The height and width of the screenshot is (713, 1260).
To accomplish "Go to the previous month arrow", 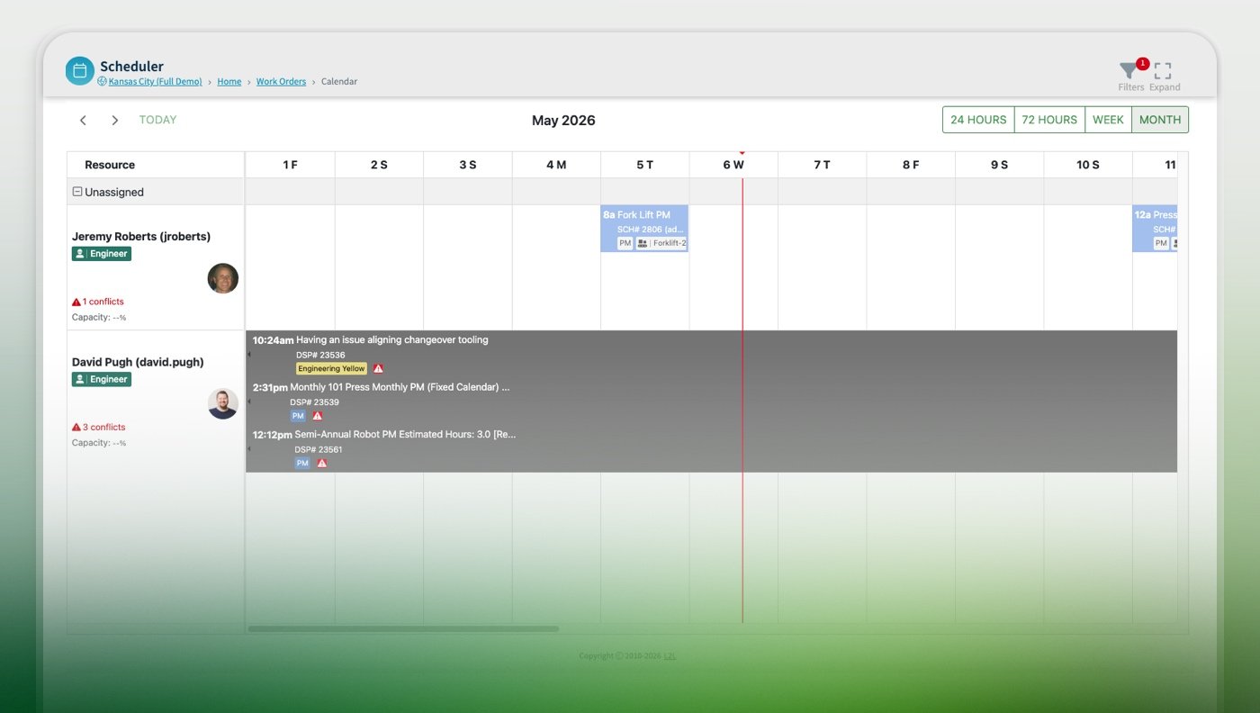I will click(x=83, y=120).
